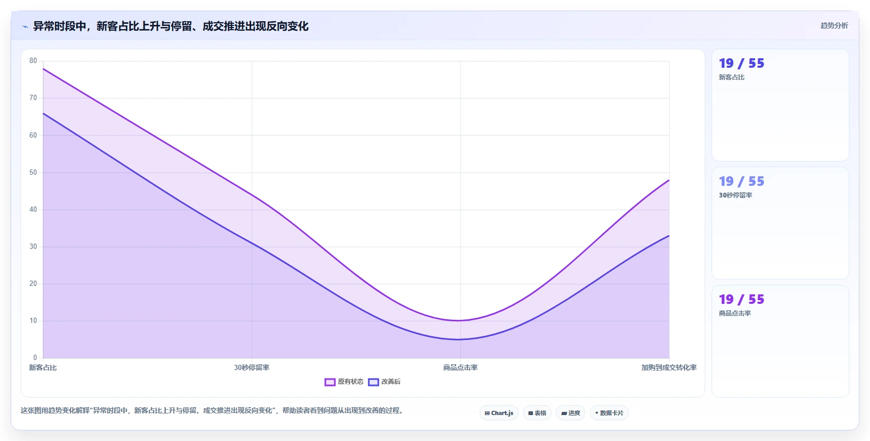This screenshot has height=441, width=870.
Task: Select the Chart.js tag
Action: (x=499, y=413)
